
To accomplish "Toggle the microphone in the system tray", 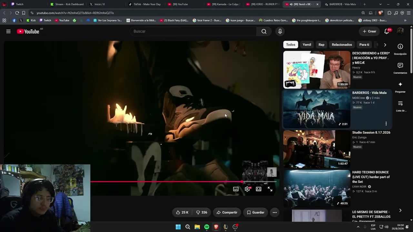I will coord(365,227).
